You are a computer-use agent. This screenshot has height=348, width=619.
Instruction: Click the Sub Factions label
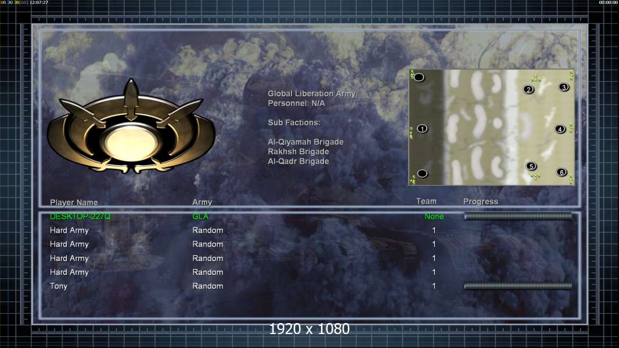coord(294,122)
